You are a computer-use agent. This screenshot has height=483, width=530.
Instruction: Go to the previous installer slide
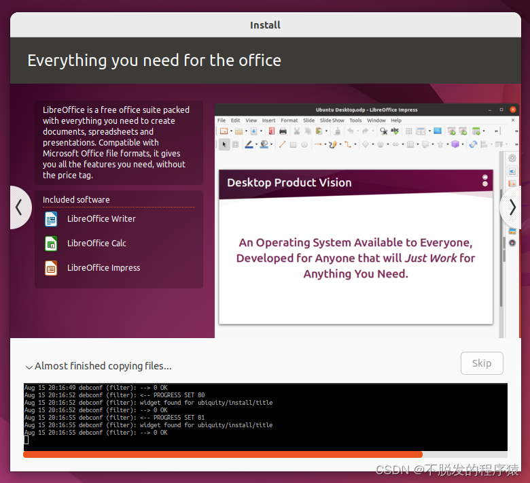(x=20, y=207)
